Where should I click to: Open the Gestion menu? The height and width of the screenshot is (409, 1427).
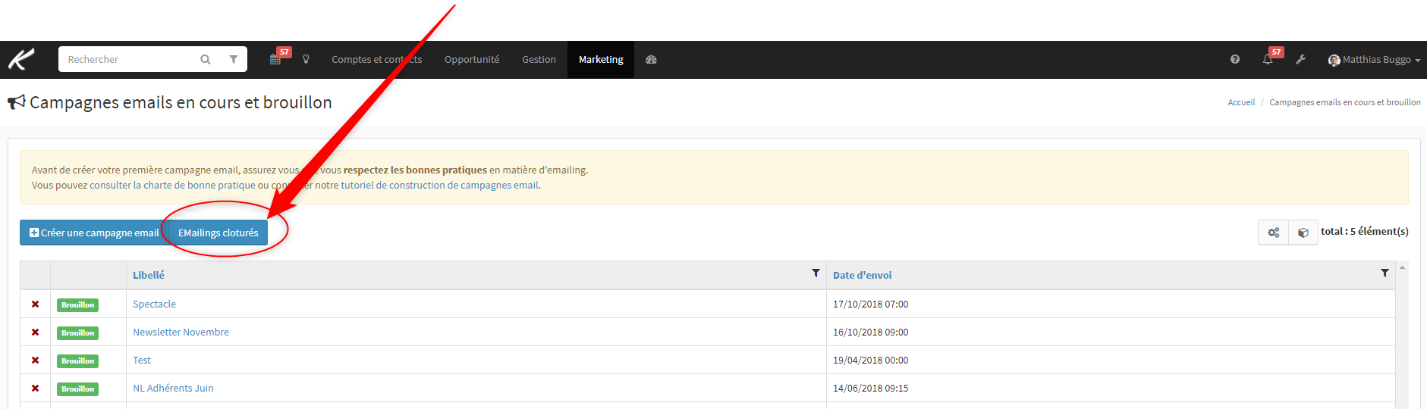pos(539,59)
